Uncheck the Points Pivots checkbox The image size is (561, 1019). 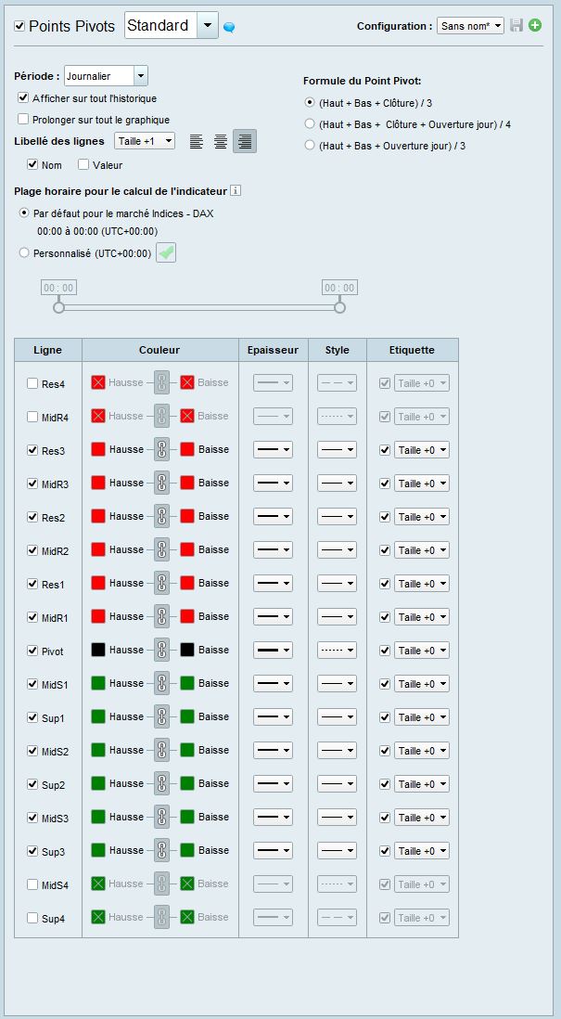coord(19,26)
